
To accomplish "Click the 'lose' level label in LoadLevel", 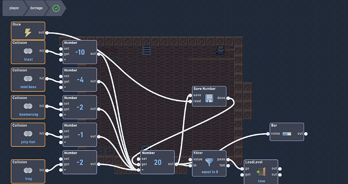I will point(261,181).
